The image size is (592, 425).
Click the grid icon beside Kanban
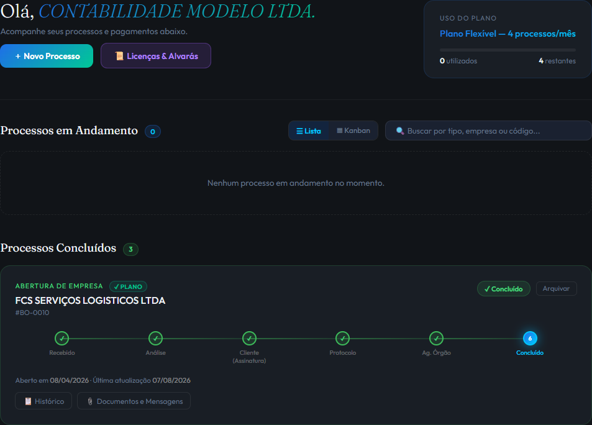point(339,130)
